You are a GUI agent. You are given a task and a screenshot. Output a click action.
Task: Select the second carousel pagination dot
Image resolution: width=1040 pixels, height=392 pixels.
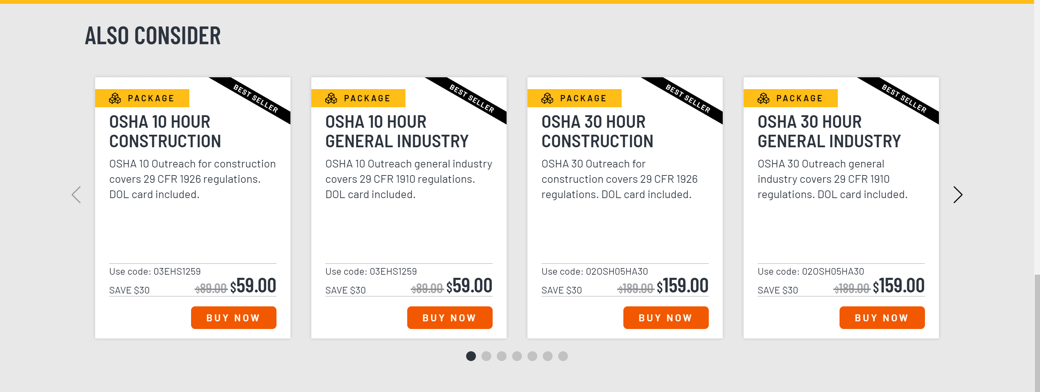486,356
